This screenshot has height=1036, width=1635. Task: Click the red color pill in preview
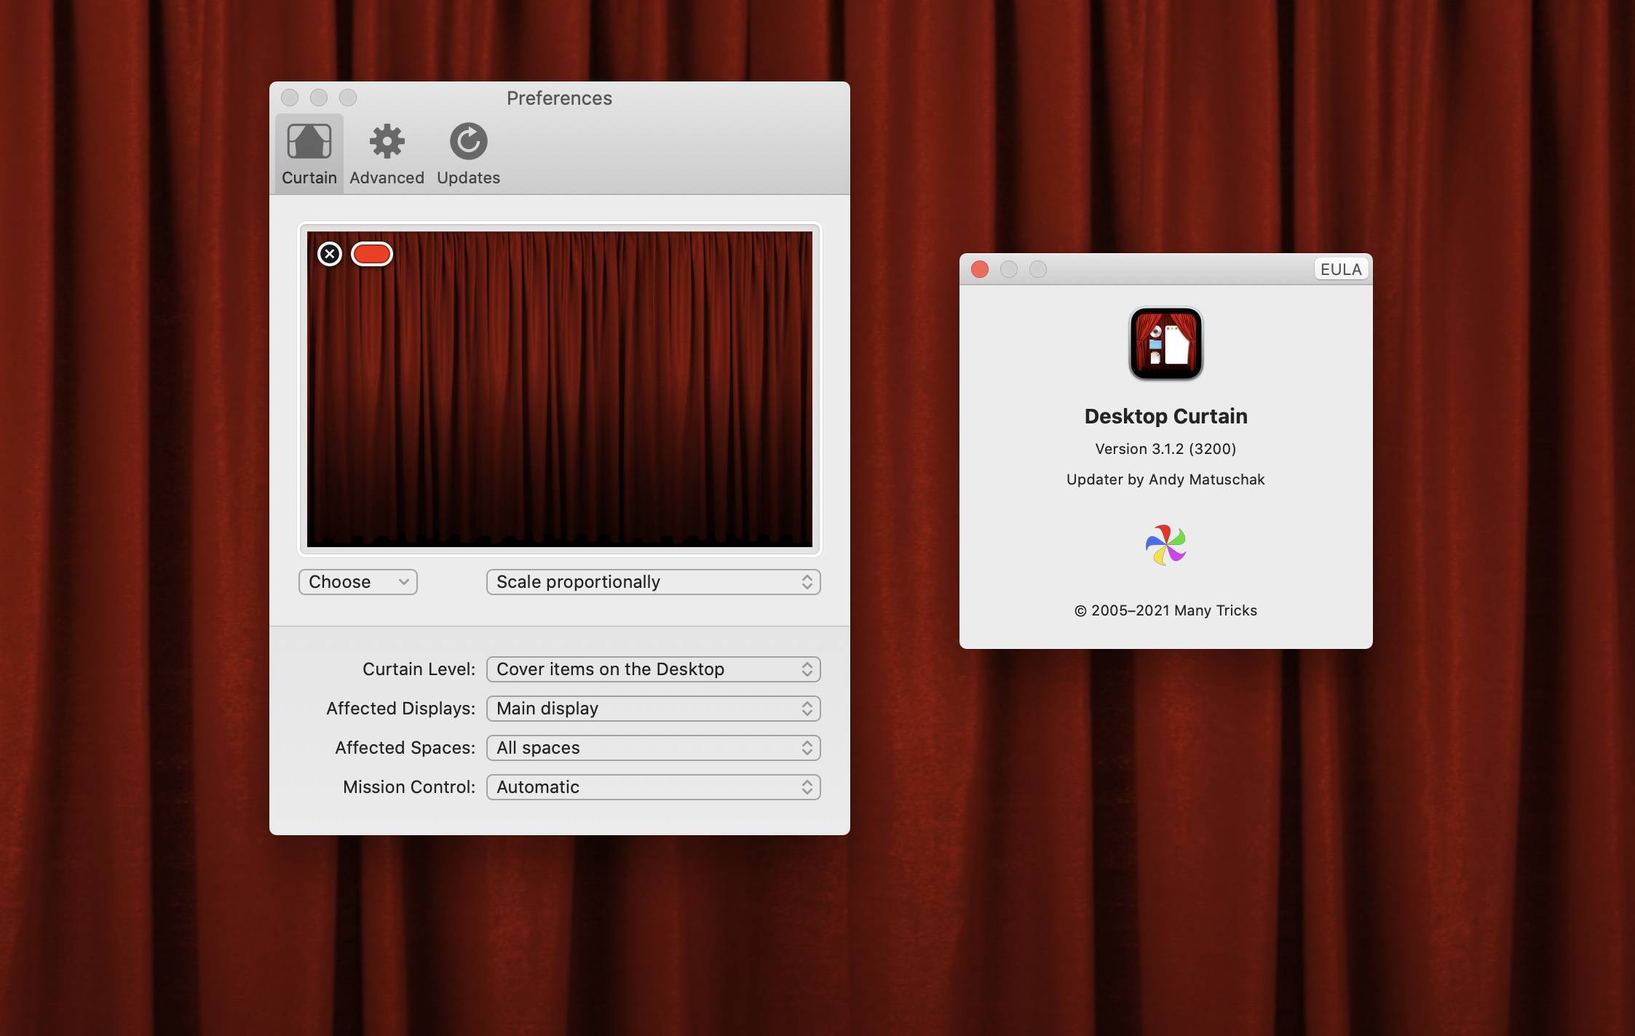pyautogui.click(x=372, y=254)
